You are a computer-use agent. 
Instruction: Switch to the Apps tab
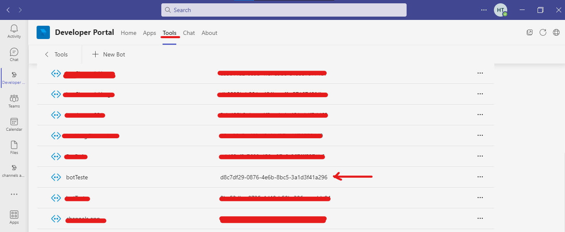pyautogui.click(x=149, y=33)
